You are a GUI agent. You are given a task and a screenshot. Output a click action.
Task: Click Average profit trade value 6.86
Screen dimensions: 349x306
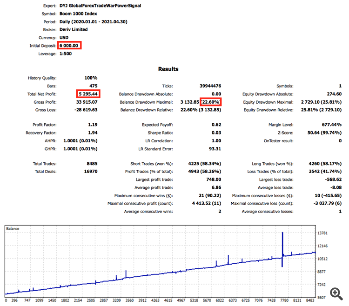point(216,187)
